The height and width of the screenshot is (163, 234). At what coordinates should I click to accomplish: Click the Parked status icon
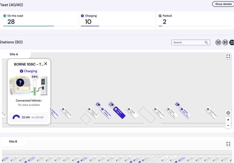[160, 16]
